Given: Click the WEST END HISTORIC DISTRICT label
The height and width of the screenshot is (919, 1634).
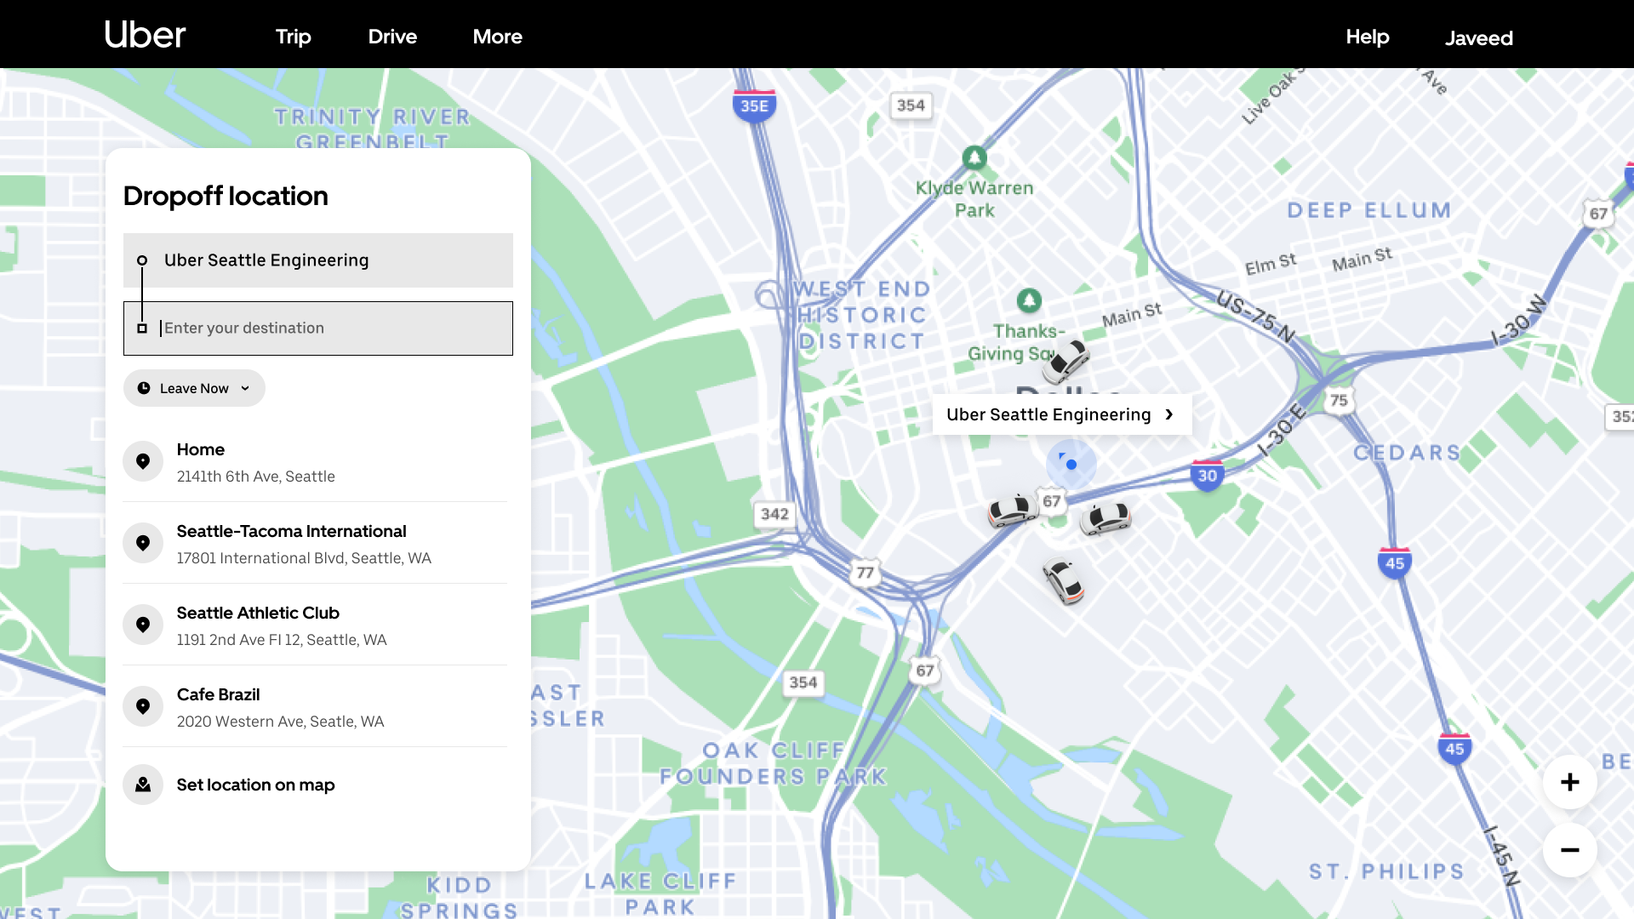Looking at the screenshot, I should pyautogui.click(x=863, y=315).
